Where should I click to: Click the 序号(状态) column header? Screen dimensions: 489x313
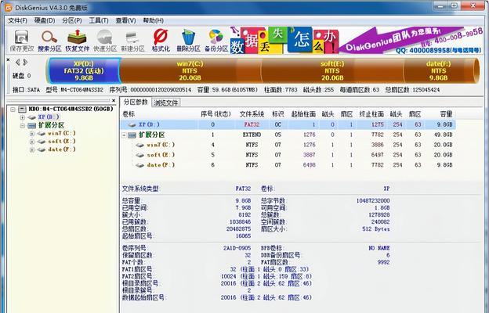click(x=216, y=114)
